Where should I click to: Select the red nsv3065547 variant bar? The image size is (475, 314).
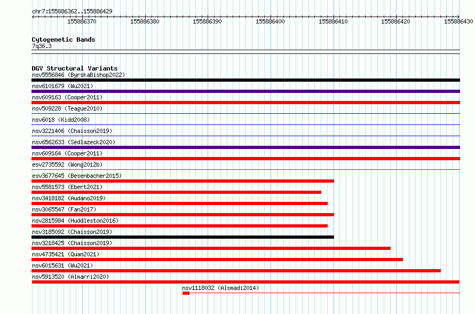coord(183,215)
